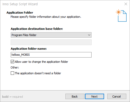
Task: Click the 'Other:' label
Action: coord(15,67)
